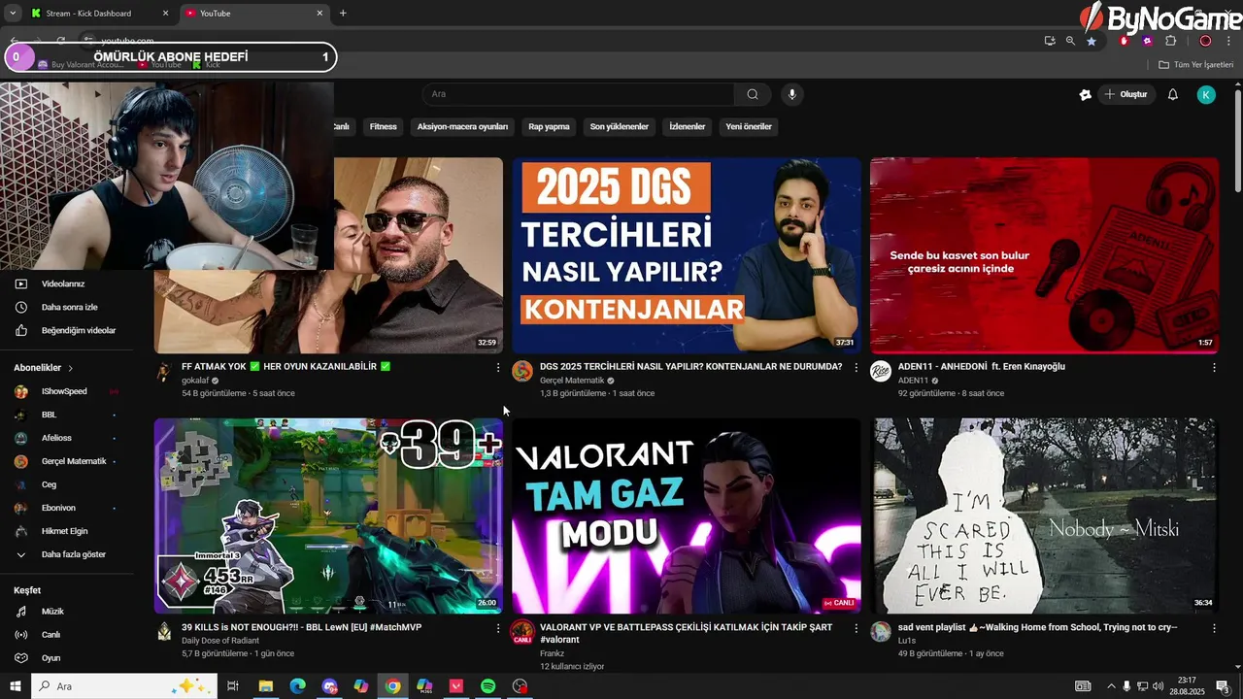Select Son yüklenenler chip
Screen dimensions: 1243x699
[x=619, y=126]
